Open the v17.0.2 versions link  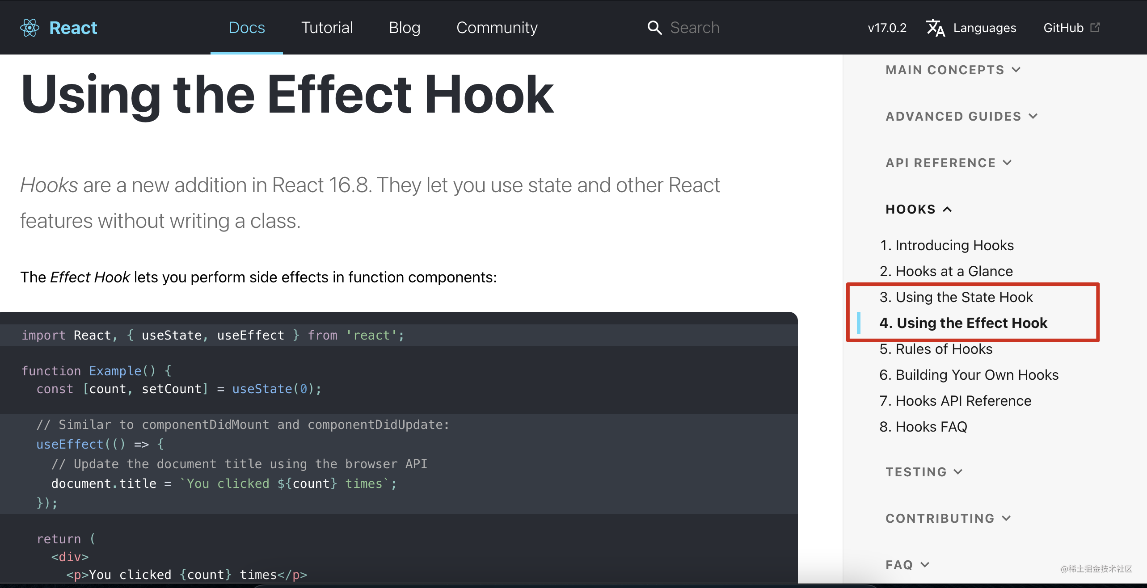887,28
